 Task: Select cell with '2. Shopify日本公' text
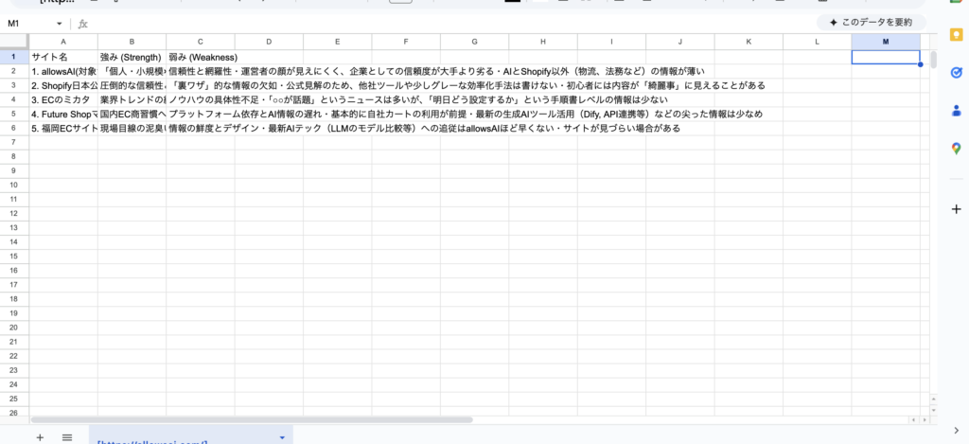(x=63, y=85)
